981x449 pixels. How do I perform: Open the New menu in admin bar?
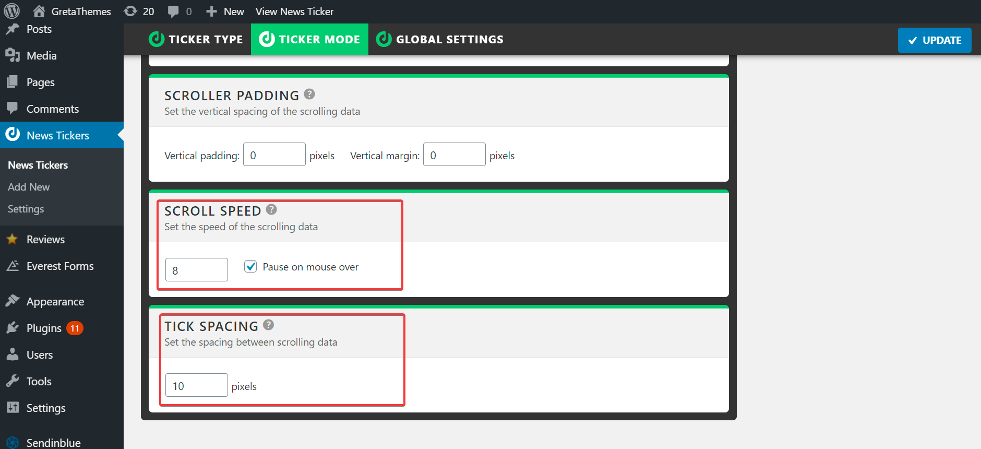225,11
